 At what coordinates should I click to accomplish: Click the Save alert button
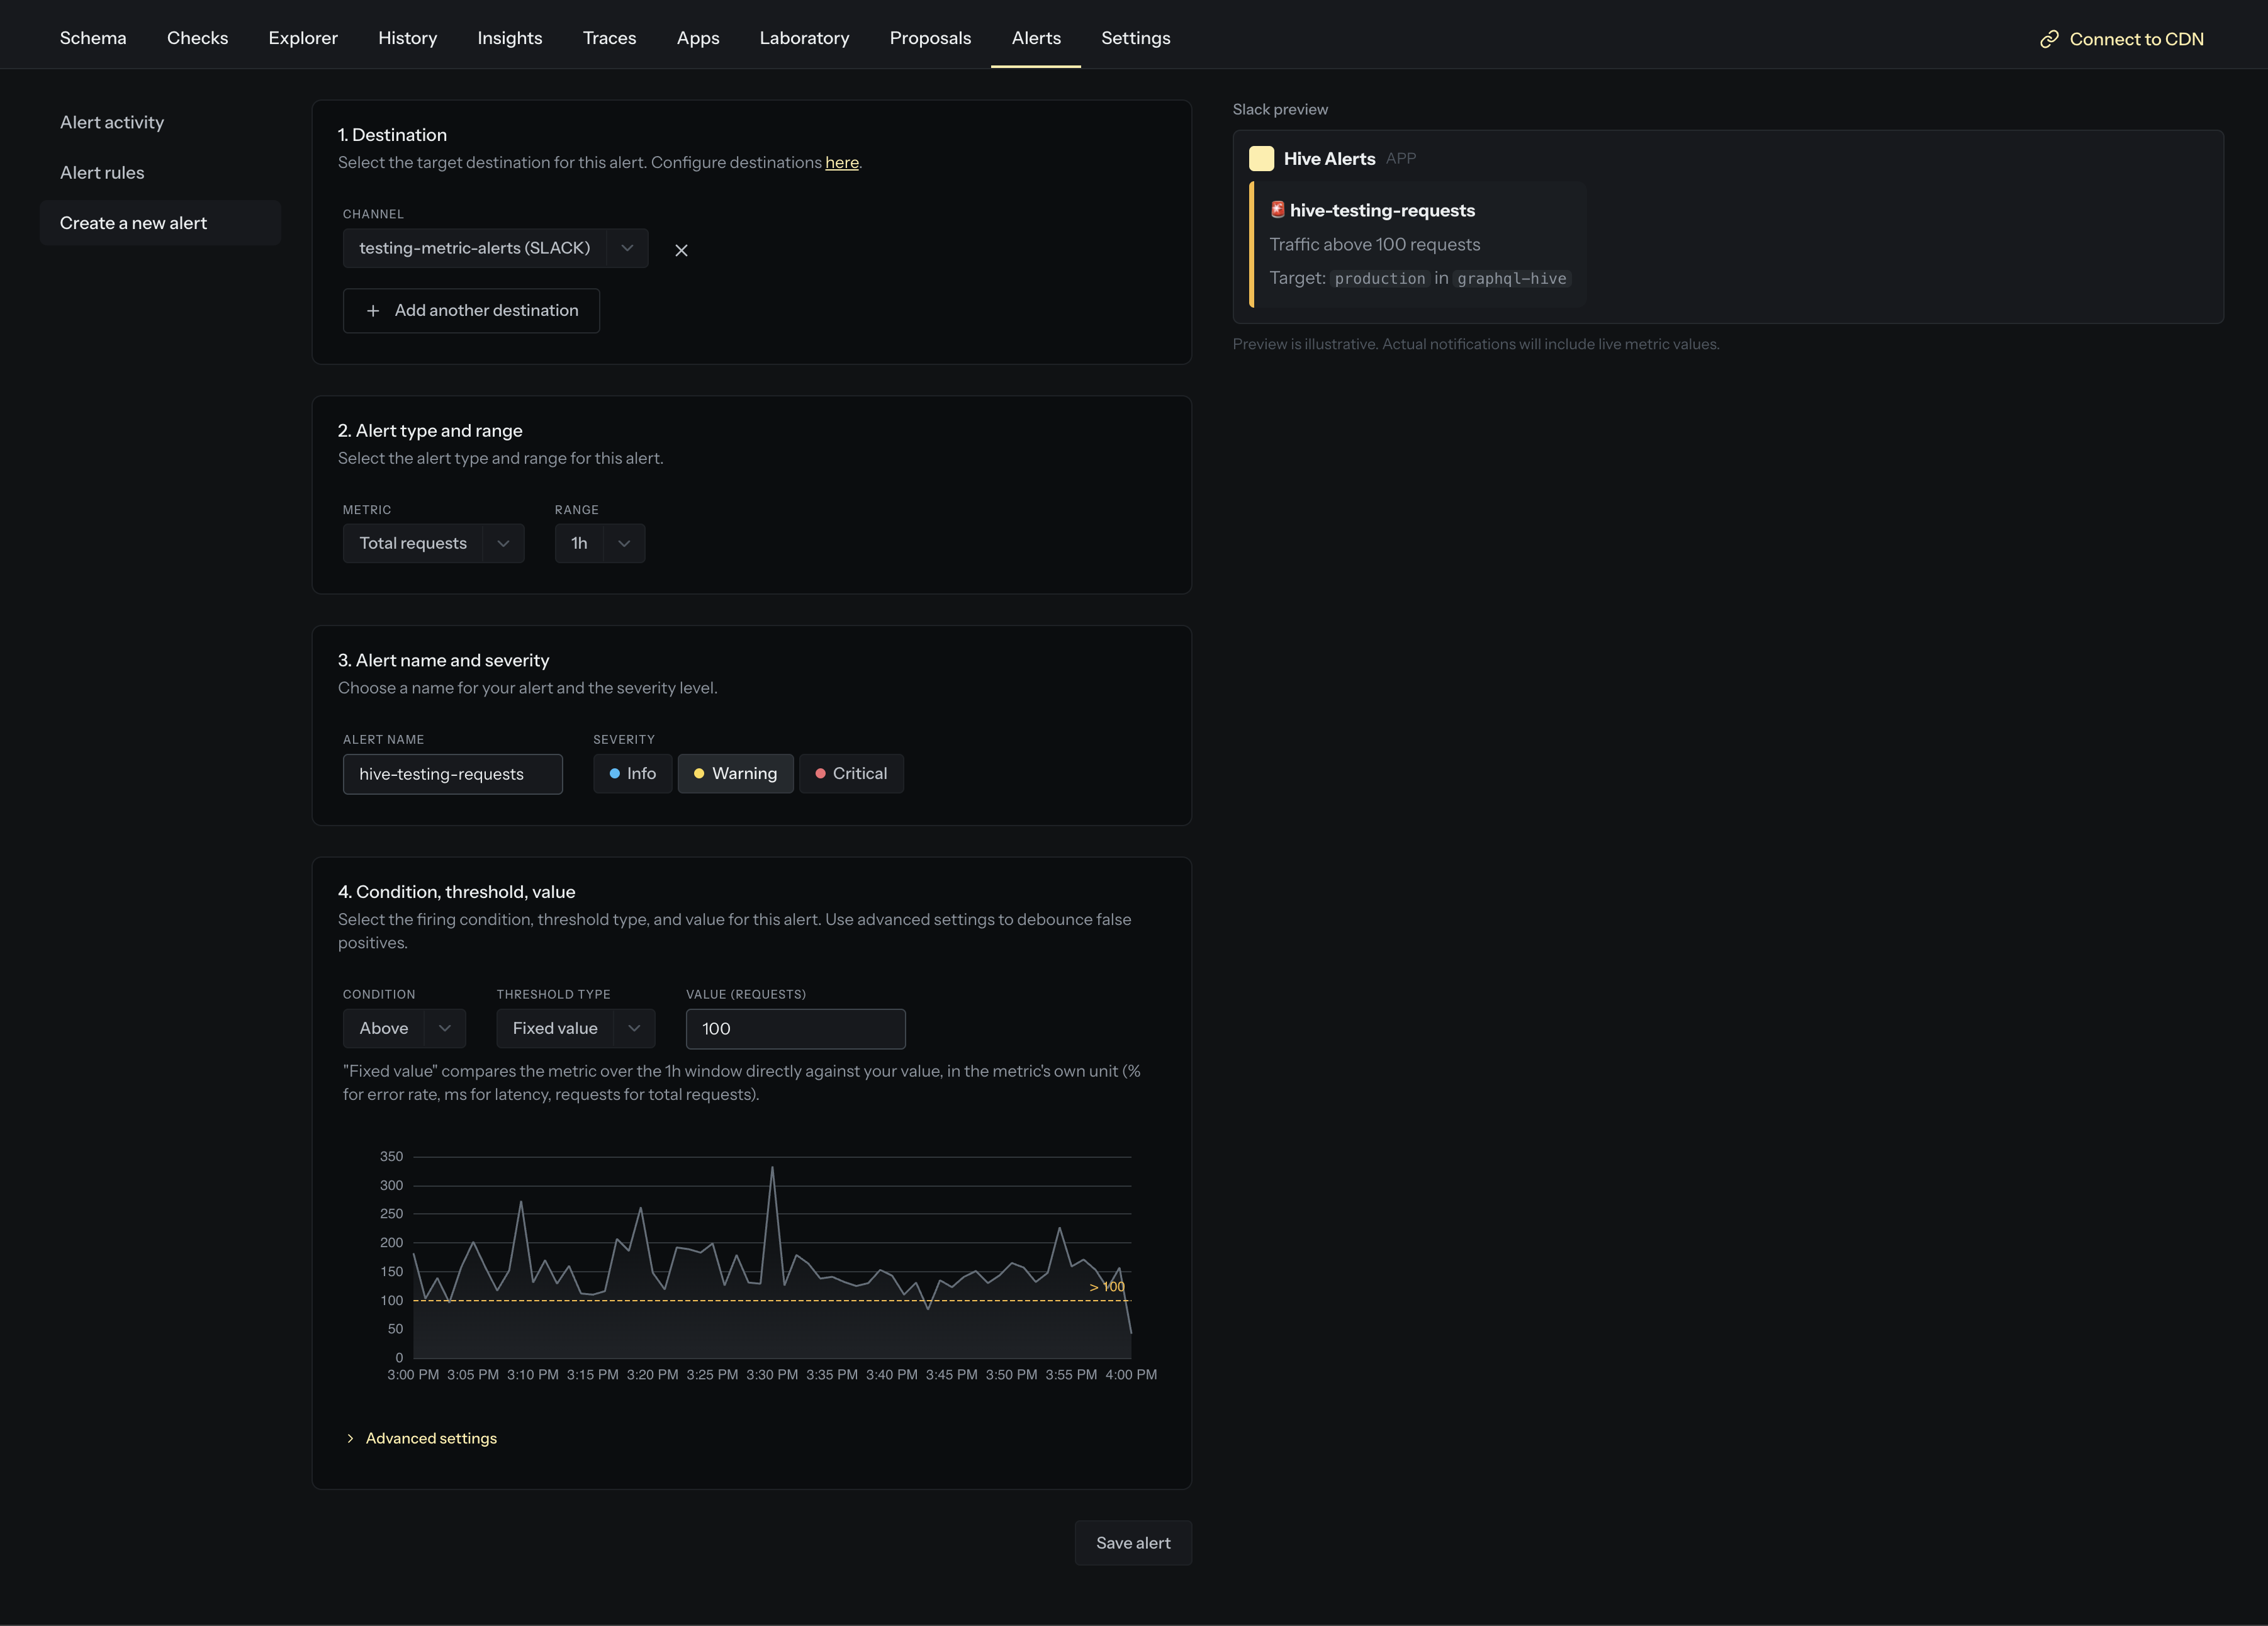(1133, 1543)
